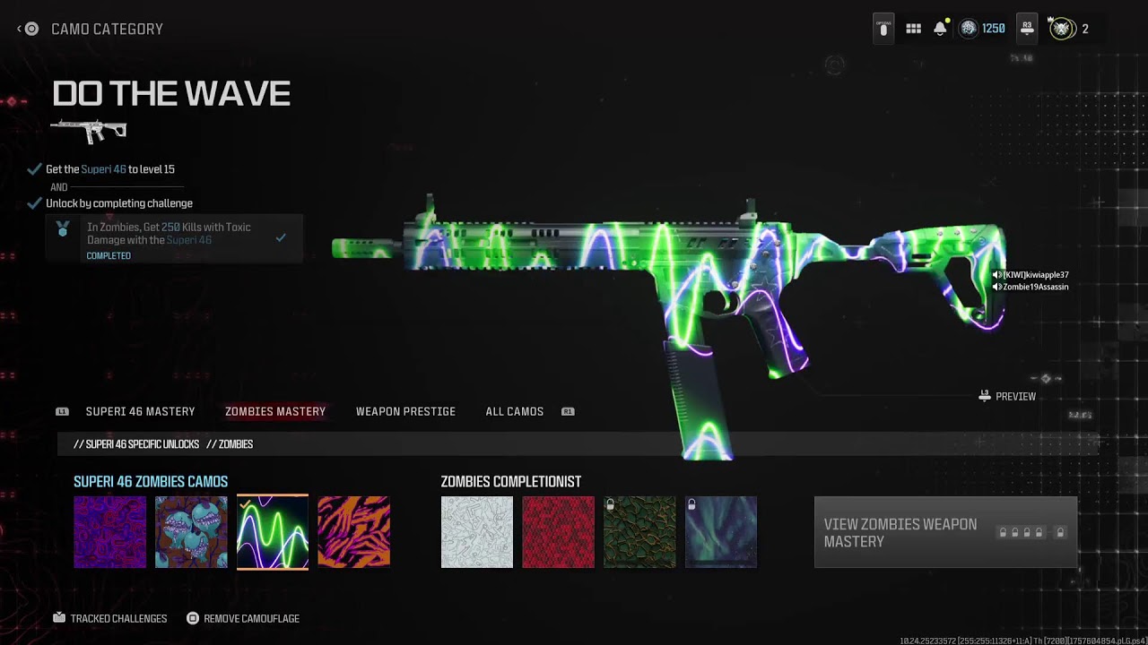Image resolution: width=1148 pixels, height=645 pixels.
Task: Select the player rank emblem icon
Action: coord(1062,29)
